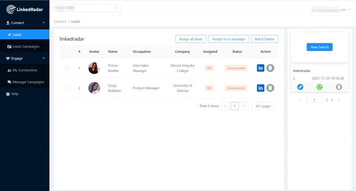Viewport: 356px width, 191px height.
Task: Click the New Search button
Action: [319, 47]
